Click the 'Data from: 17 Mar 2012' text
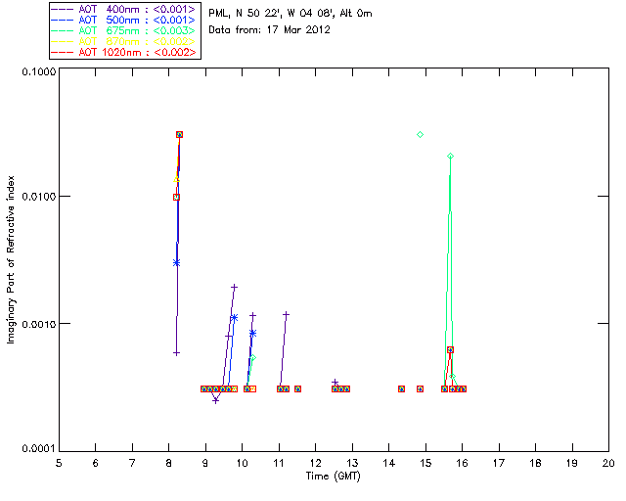Image resolution: width=626 pixels, height=501 pixels. point(270,30)
